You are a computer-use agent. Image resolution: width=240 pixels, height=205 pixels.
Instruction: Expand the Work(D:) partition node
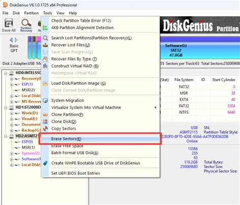coord(12,113)
